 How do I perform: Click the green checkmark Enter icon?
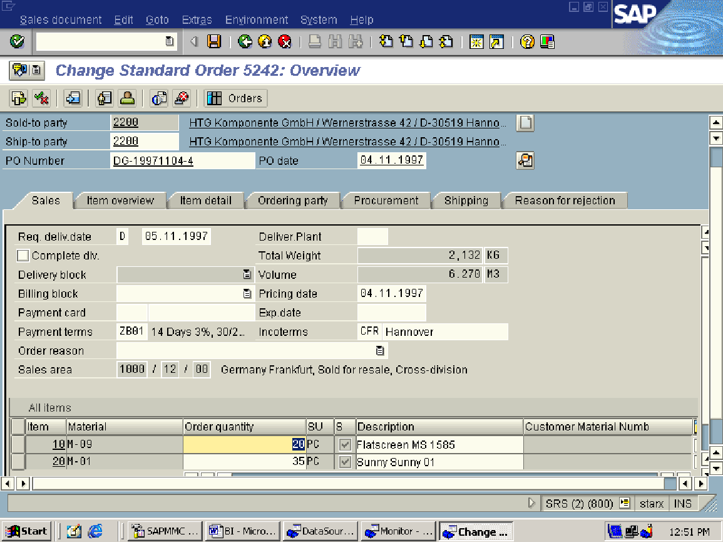(x=17, y=41)
